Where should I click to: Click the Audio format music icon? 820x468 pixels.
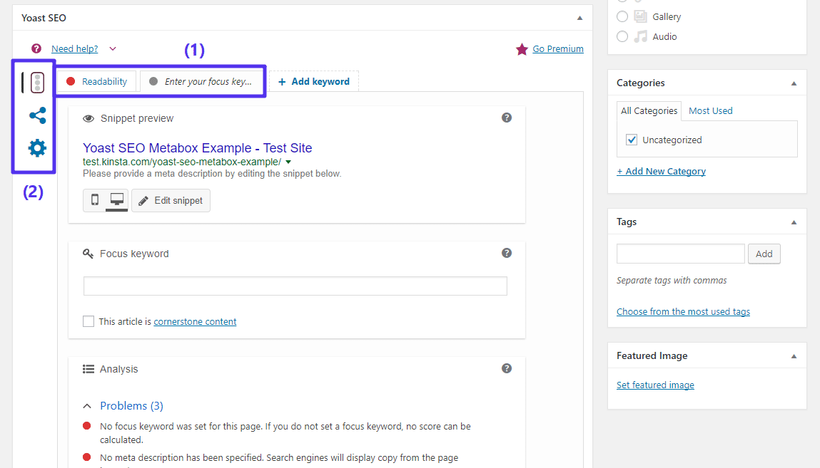(640, 36)
